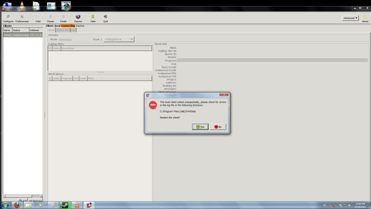371x209 pixels.
Task: Switch to the Status tab
Action: tap(51, 30)
